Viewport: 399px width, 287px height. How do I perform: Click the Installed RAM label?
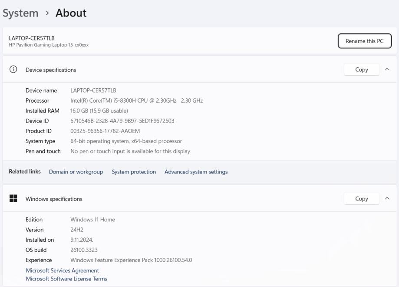click(42, 110)
